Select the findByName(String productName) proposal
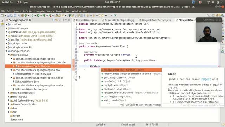The width and height of the screenshot is (225, 127). [131, 74]
